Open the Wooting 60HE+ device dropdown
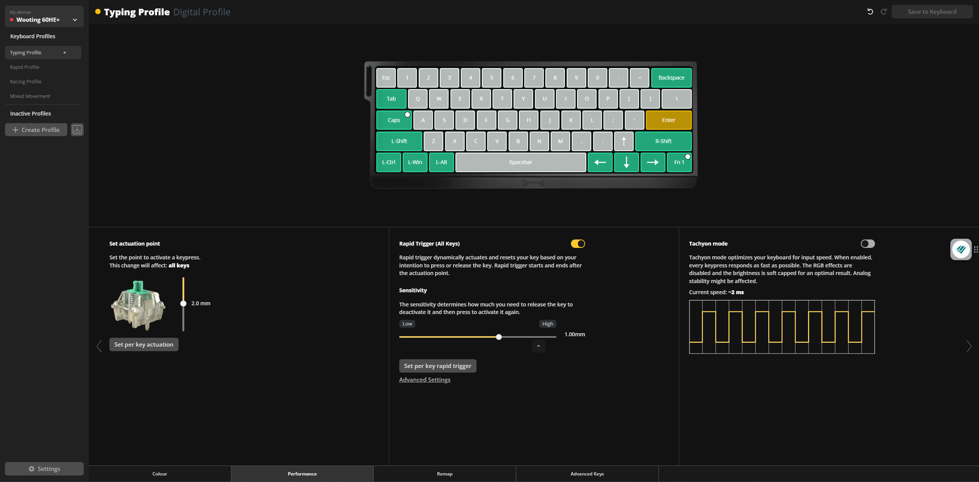This screenshot has width=979, height=482. [x=44, y=16]
